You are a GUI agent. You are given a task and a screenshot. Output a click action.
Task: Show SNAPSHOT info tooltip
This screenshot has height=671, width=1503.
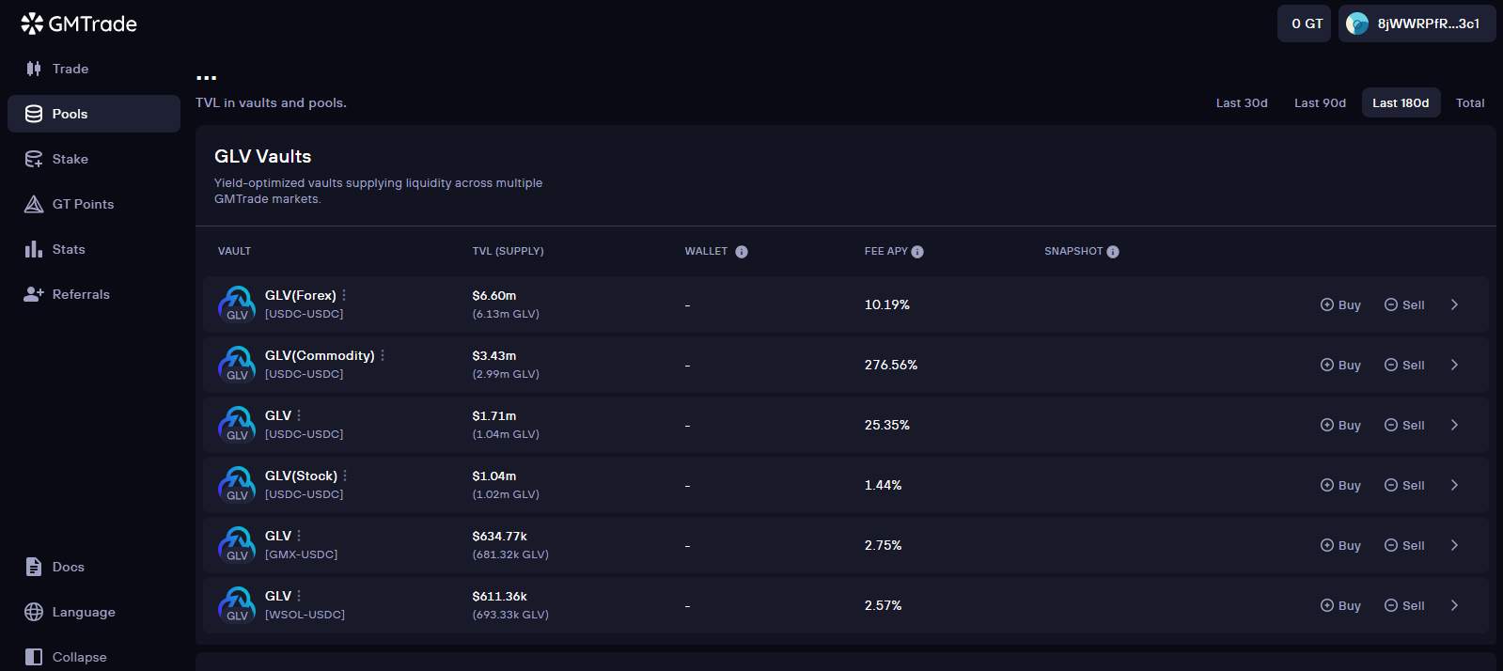tap(1113, 252)
